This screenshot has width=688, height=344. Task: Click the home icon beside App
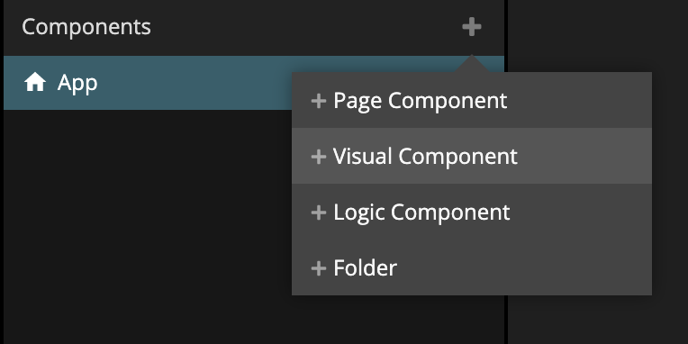tap(35, 82)
